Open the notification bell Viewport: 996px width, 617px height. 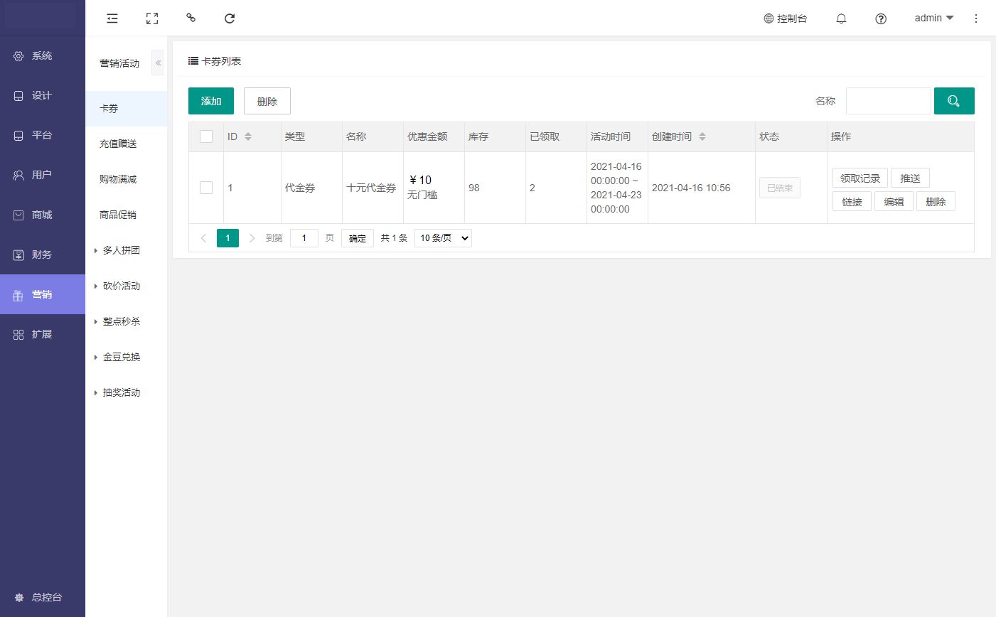tap(841, 18)
